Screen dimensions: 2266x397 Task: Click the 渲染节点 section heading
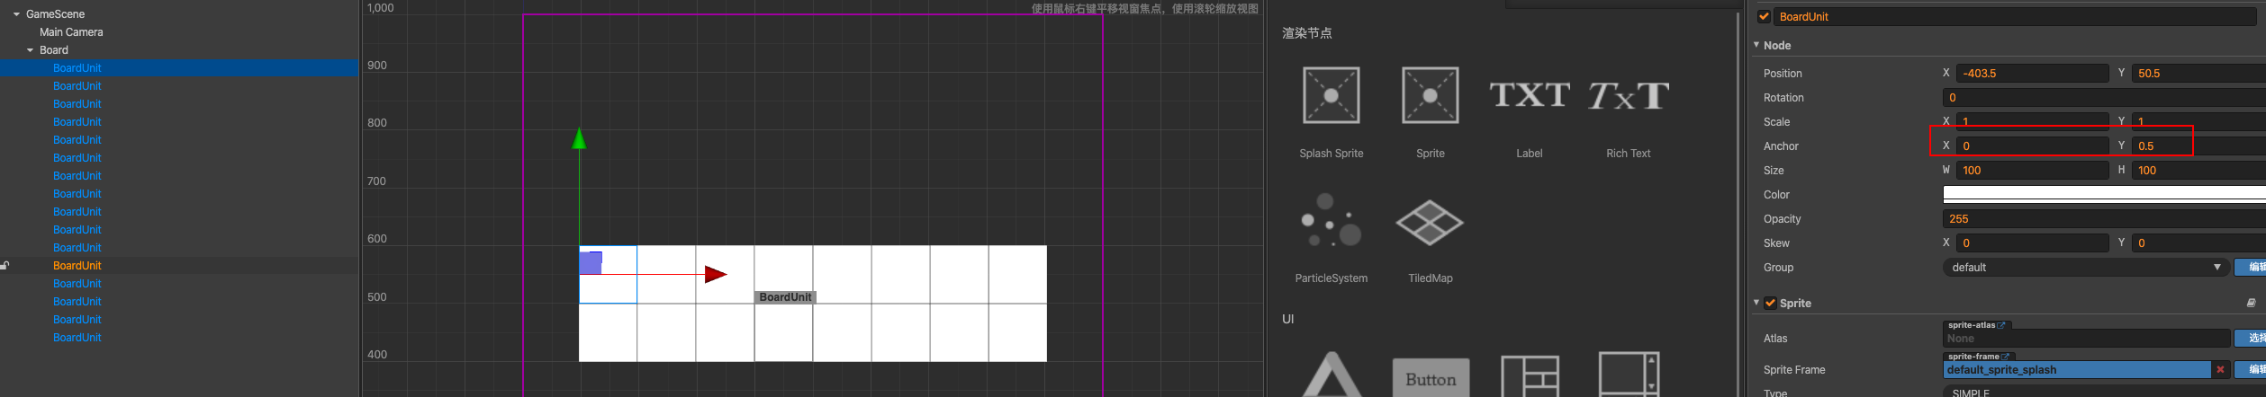point(1306,33)
